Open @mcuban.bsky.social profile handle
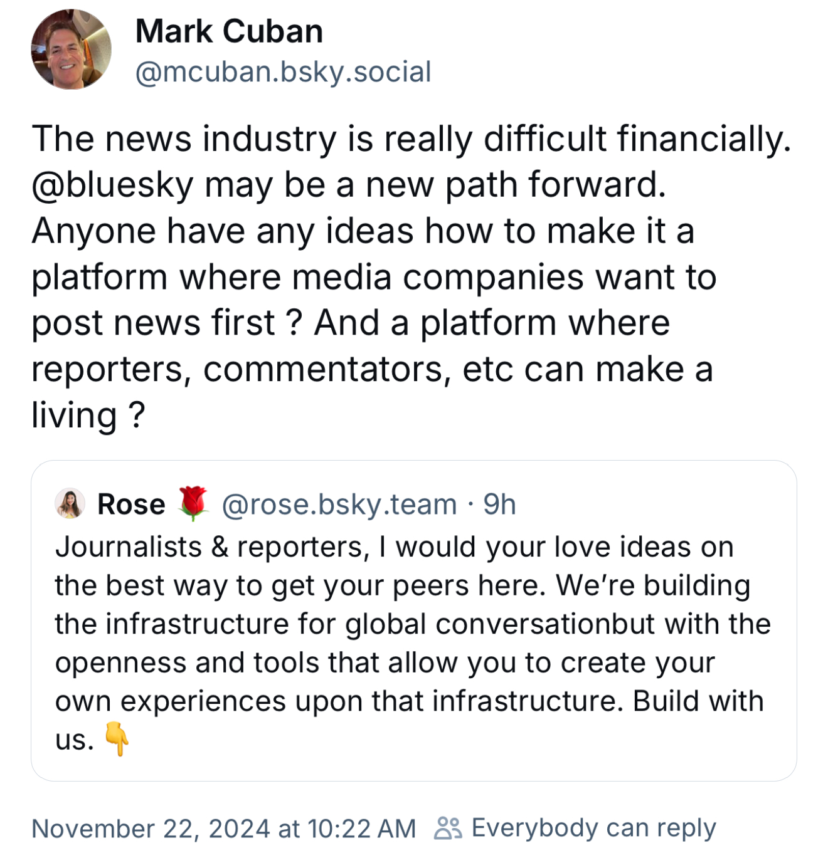Screen dimensions: 828x858 pos(282,71)
